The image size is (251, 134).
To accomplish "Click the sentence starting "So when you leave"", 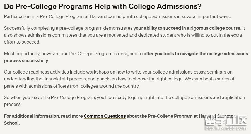I will tap(50, 98).
